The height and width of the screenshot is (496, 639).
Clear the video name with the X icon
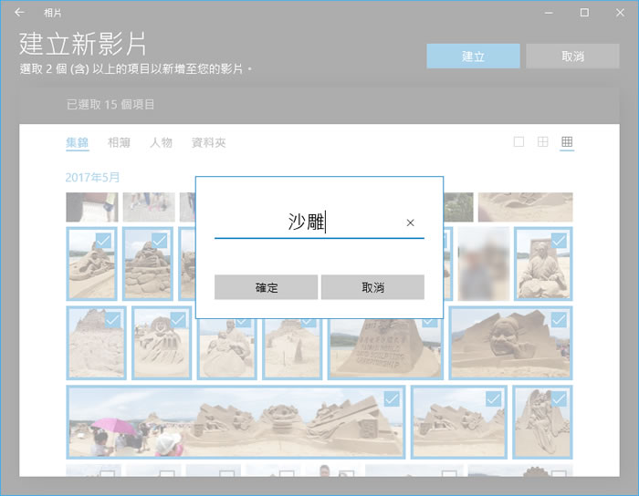tap(410, 222)
